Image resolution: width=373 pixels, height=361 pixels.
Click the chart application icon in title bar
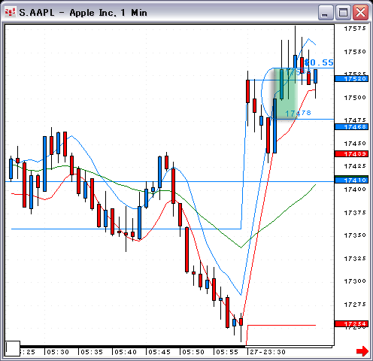click(10, 12)
